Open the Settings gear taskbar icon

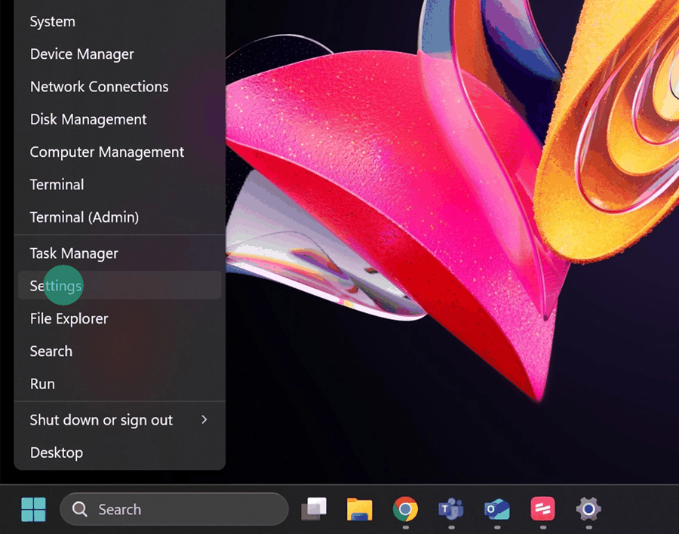click(588, 510)
